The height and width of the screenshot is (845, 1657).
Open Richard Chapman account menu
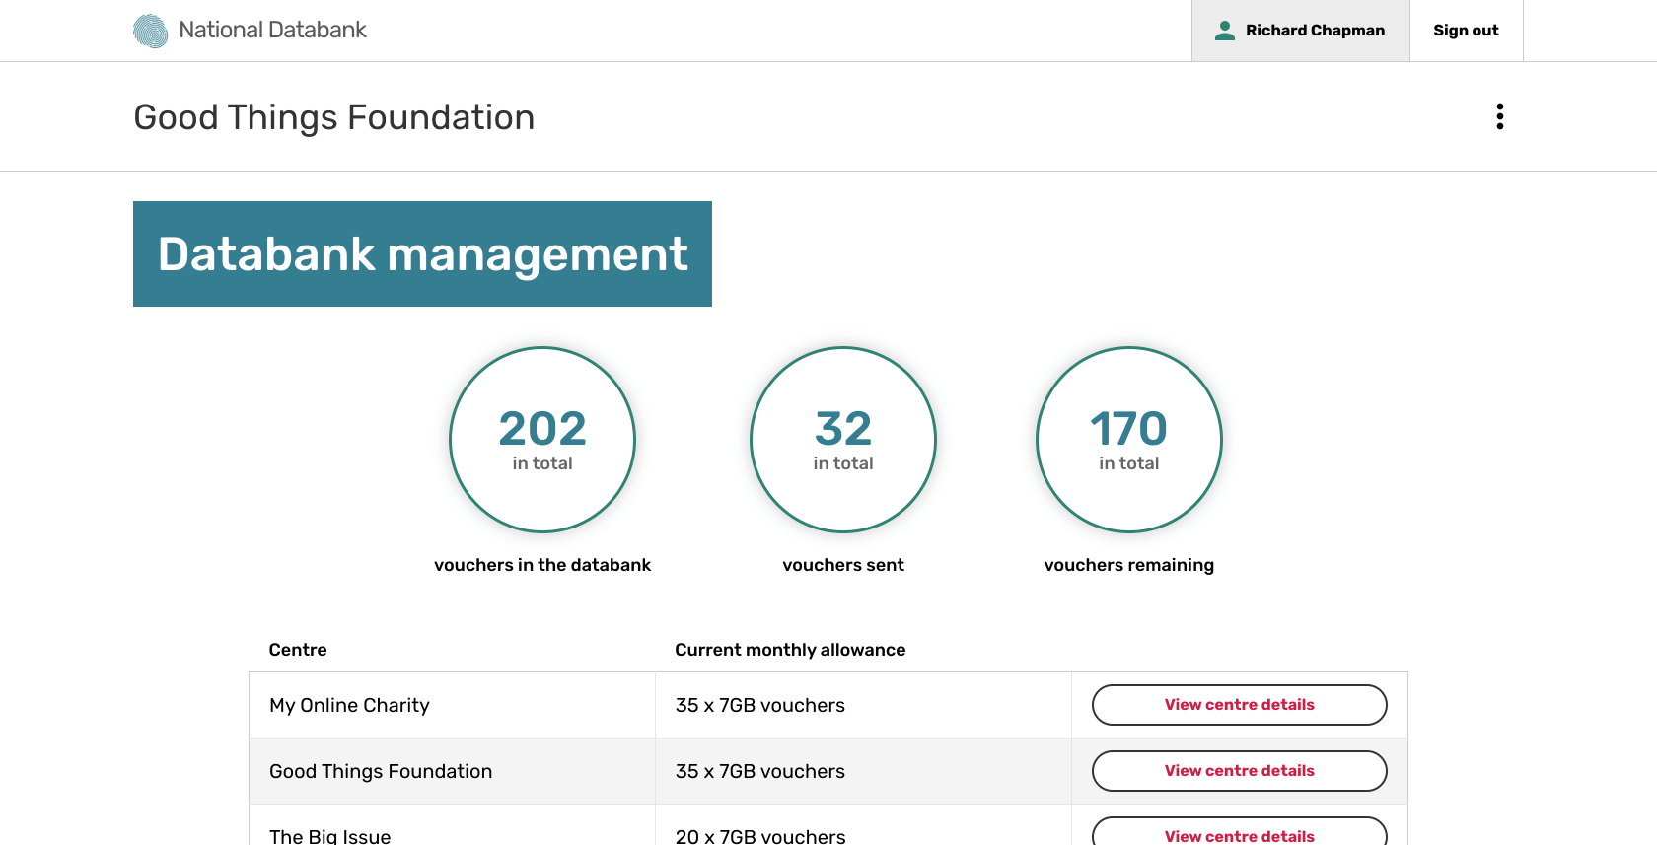pos(1300,31)
